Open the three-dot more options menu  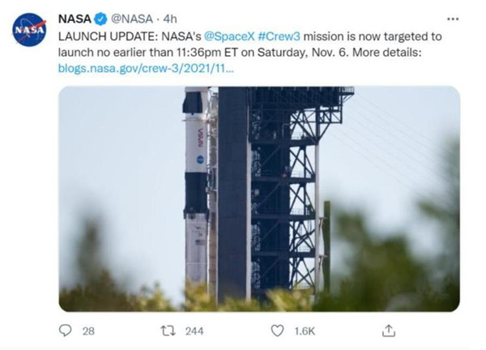pos(454,18)
